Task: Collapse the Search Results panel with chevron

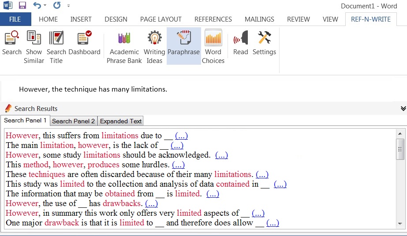Action: [x=403, y=108]
